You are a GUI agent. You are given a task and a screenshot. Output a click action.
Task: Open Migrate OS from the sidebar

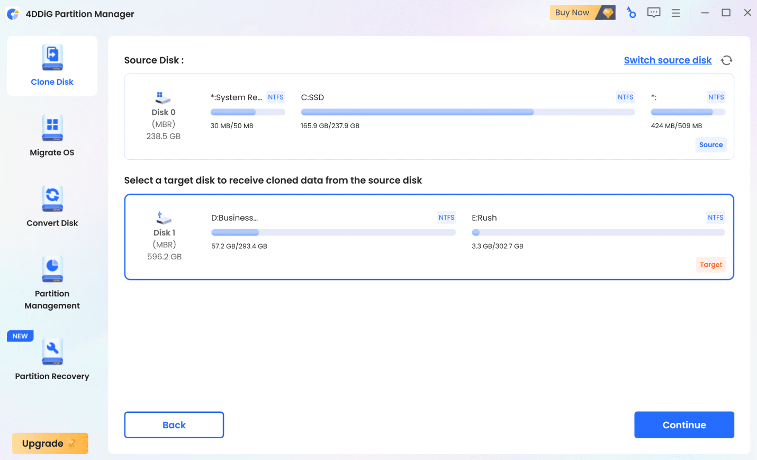click(x=52, y=136)
